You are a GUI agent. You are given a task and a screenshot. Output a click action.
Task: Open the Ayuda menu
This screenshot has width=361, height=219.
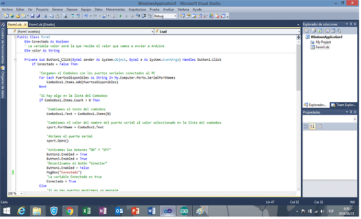pos(198,9)
